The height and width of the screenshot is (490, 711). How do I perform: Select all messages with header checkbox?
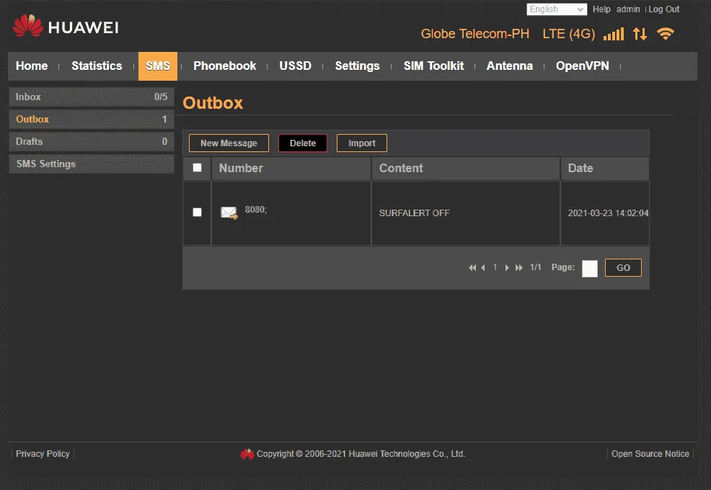198,168
